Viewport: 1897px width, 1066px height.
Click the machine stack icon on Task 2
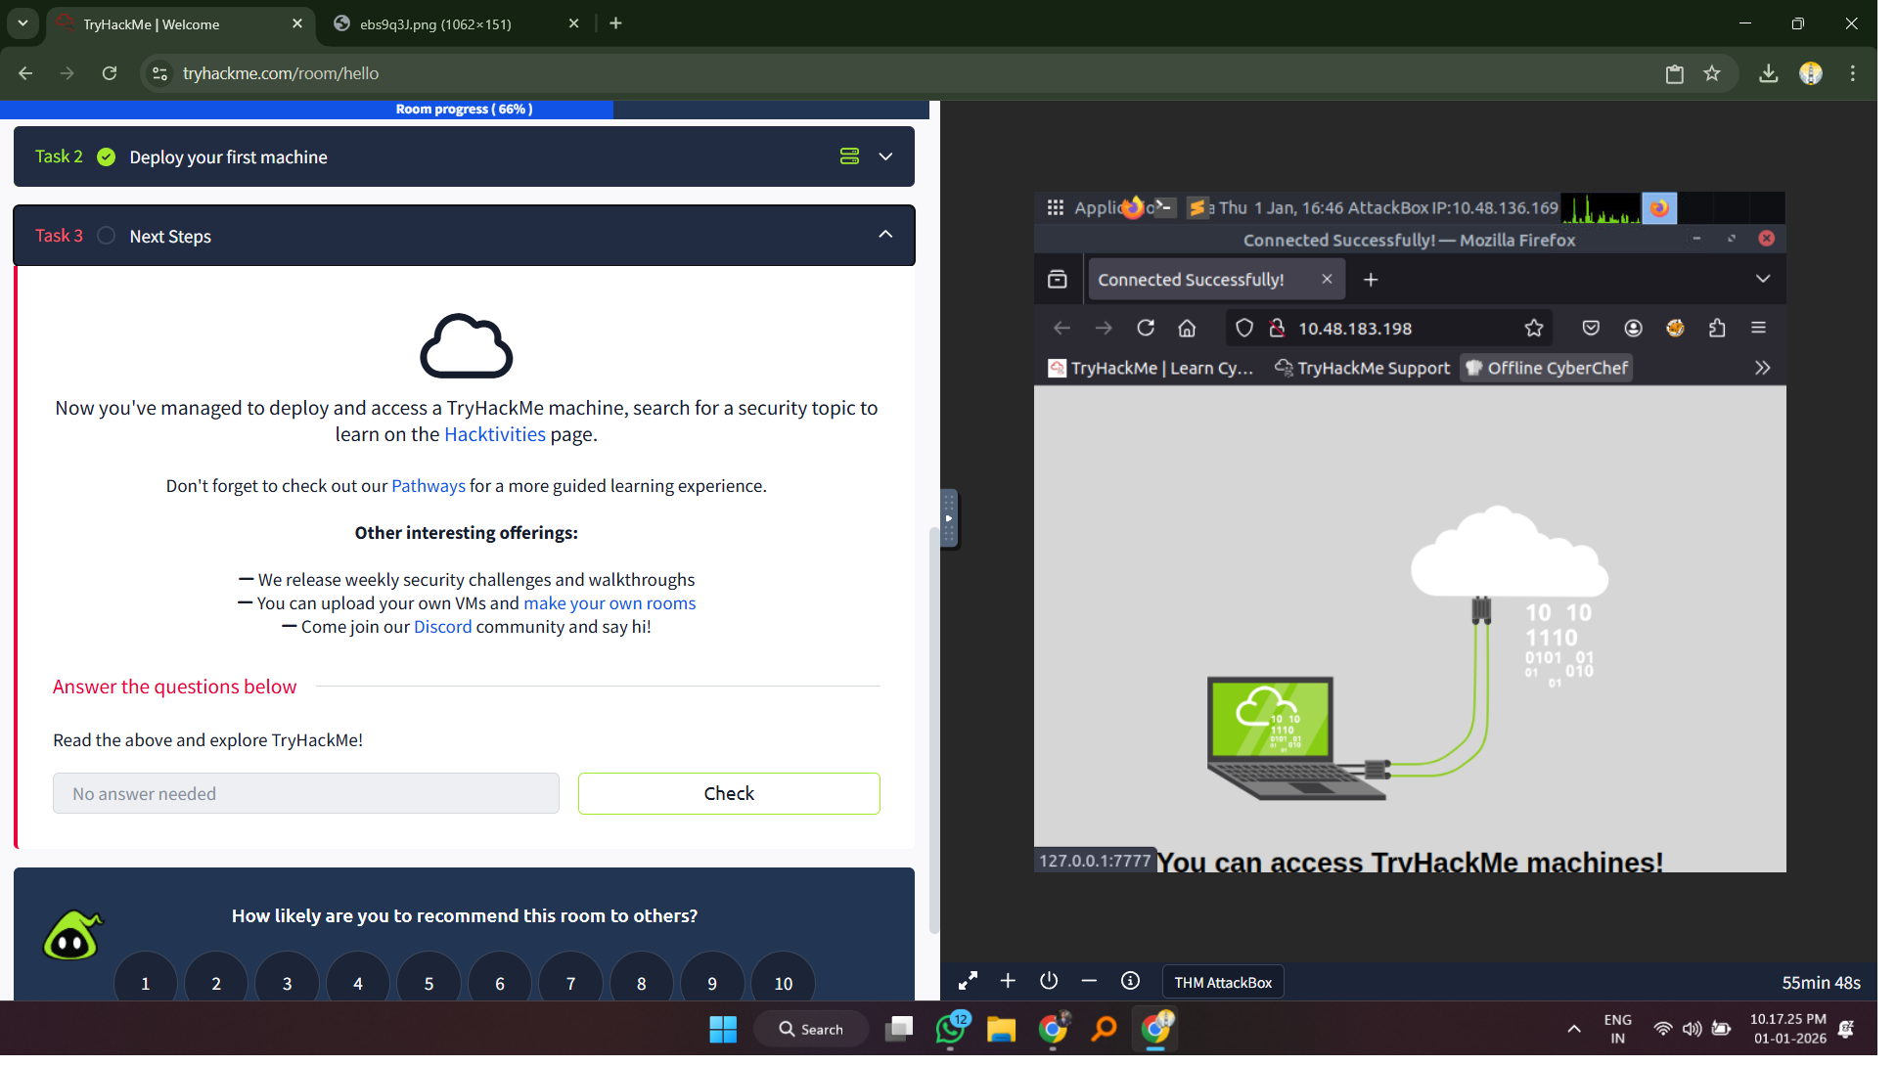[x=849, y=156]
